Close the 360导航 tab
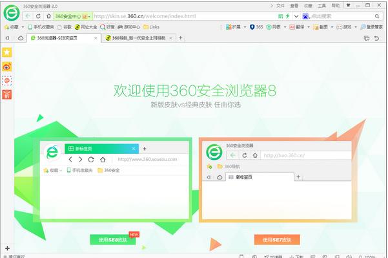Screen dimensions: 388x258 point(170,38)
